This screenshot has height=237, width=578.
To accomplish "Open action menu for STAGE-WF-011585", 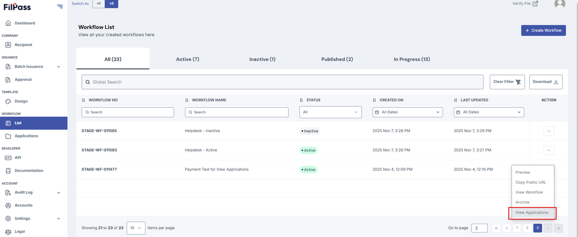I will (x=549, y=131).
